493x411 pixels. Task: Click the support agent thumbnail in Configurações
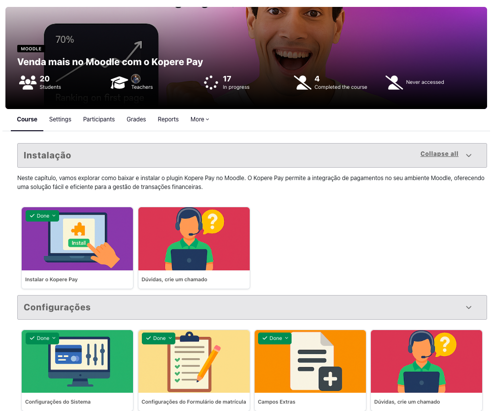pyautogui.click(x=427, y=361)
